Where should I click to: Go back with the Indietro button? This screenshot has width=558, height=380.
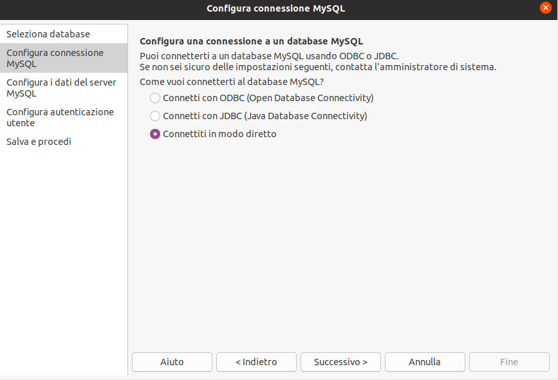[256, 362]
